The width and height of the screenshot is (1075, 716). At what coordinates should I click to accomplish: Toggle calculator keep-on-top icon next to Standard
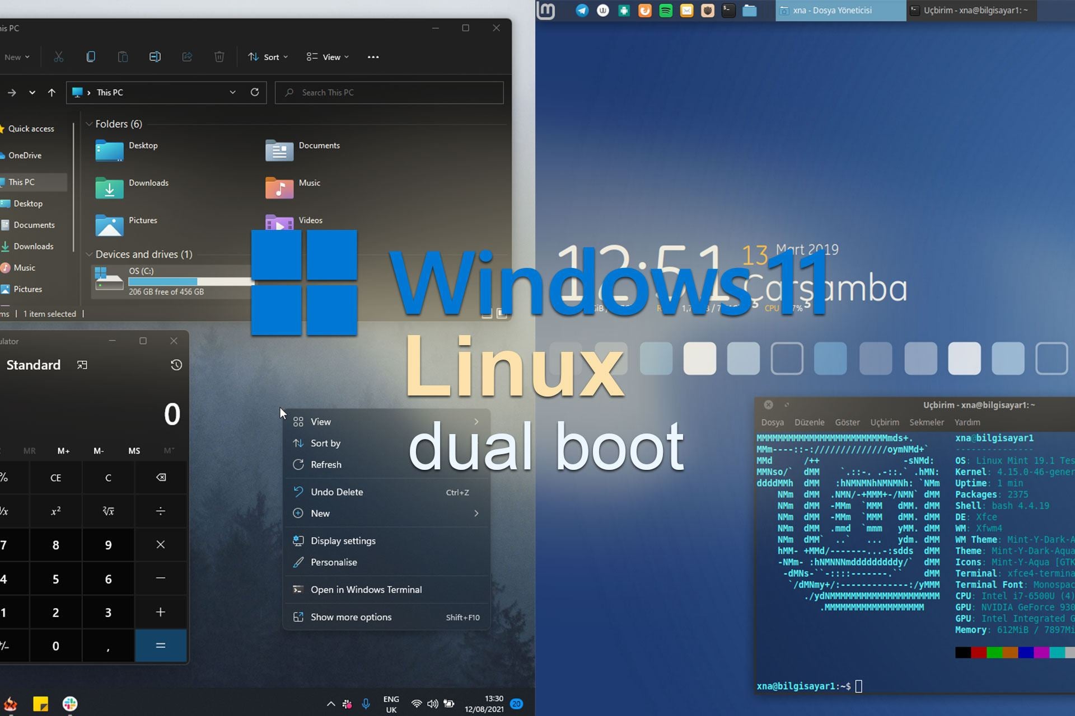coord(82,365)
